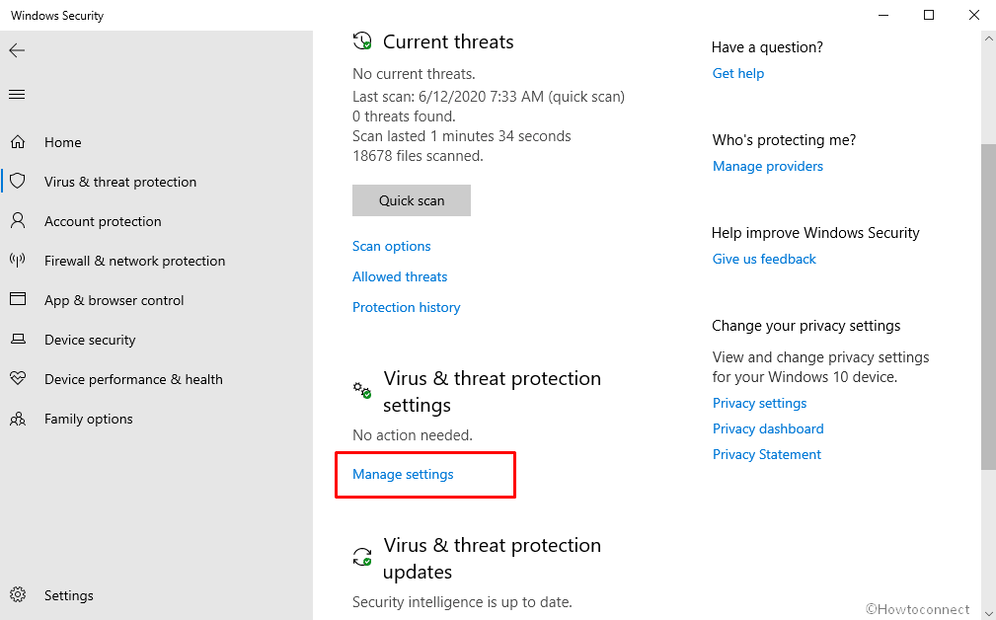
Task: Open the hamburger navigation menu icon
Action: tap(17, 94)
